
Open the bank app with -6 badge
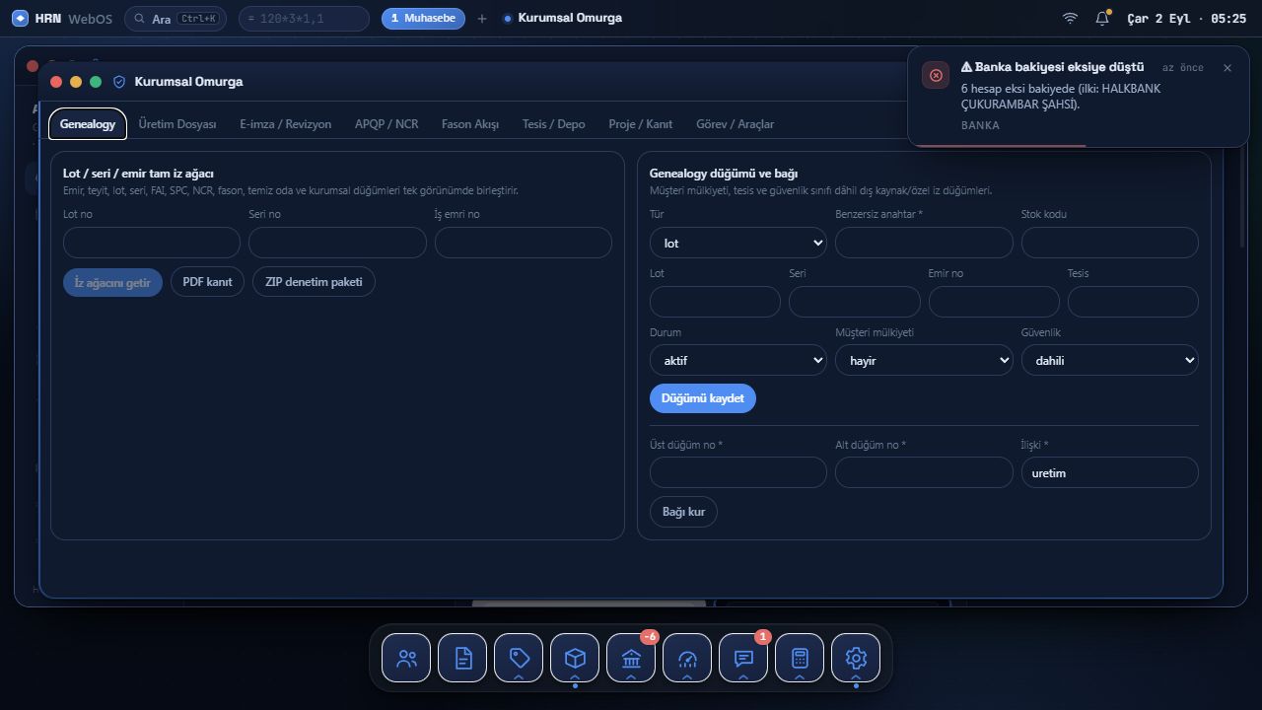coord(631,658)
